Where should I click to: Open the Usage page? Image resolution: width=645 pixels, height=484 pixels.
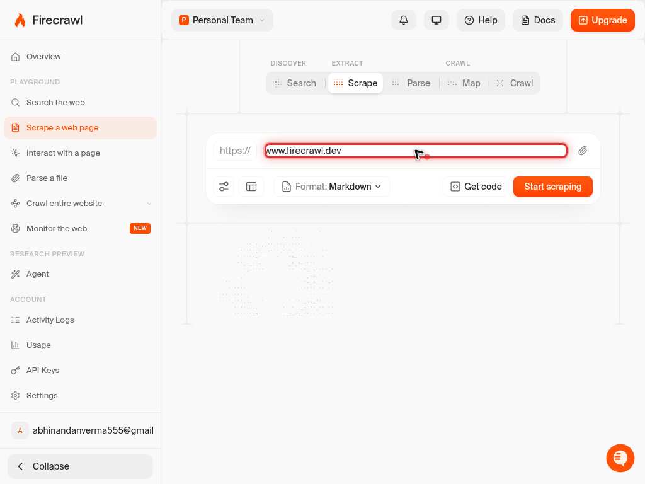[x=80, y=345]
